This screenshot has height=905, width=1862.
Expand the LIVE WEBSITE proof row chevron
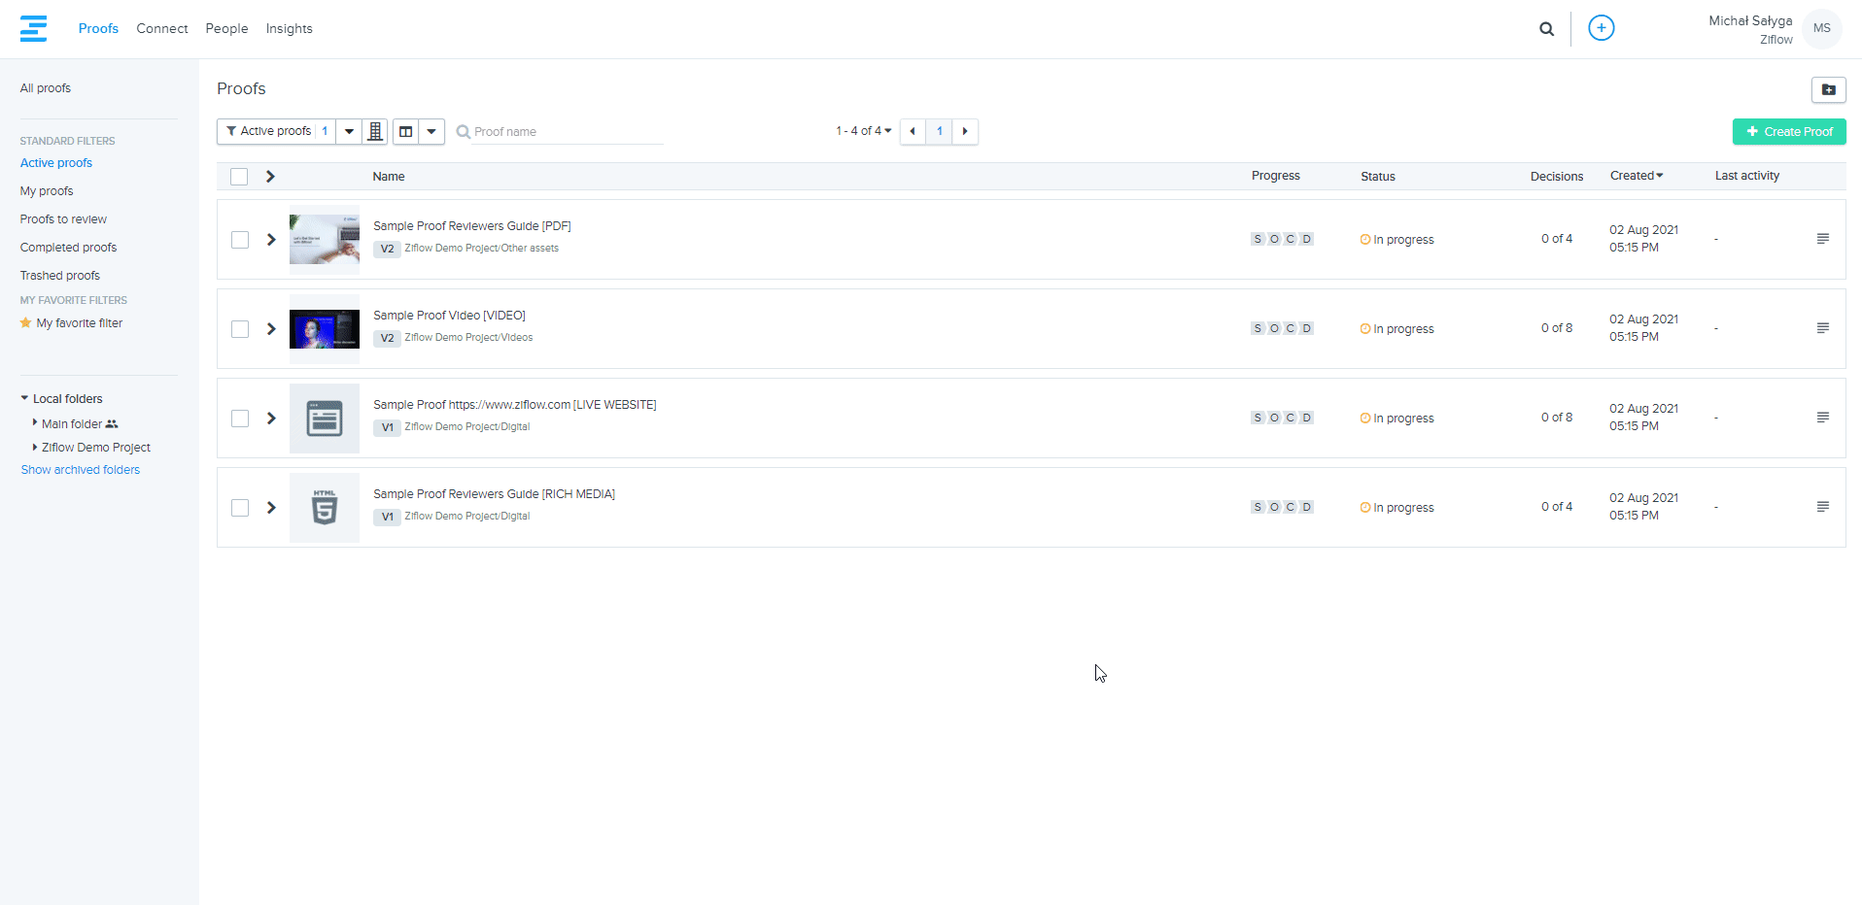click(x=271, y=419)
